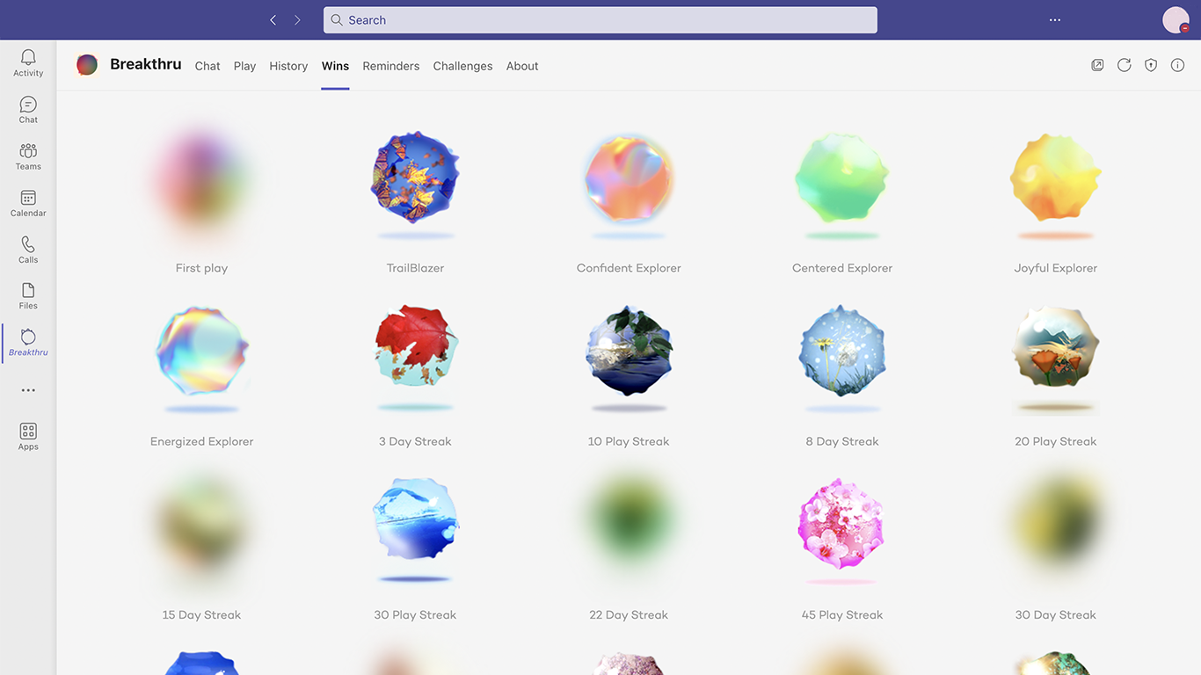
Task: Click the Breakthru app logo
Action: pyautogui.click(x=87, y=64)
